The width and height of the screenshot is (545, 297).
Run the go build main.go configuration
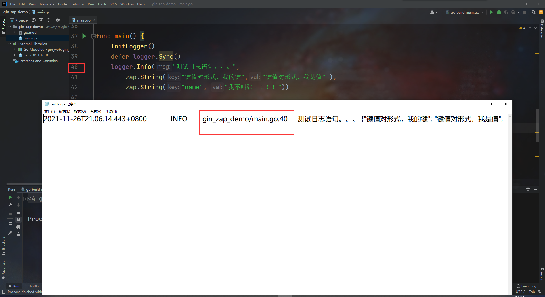(492, 12)
